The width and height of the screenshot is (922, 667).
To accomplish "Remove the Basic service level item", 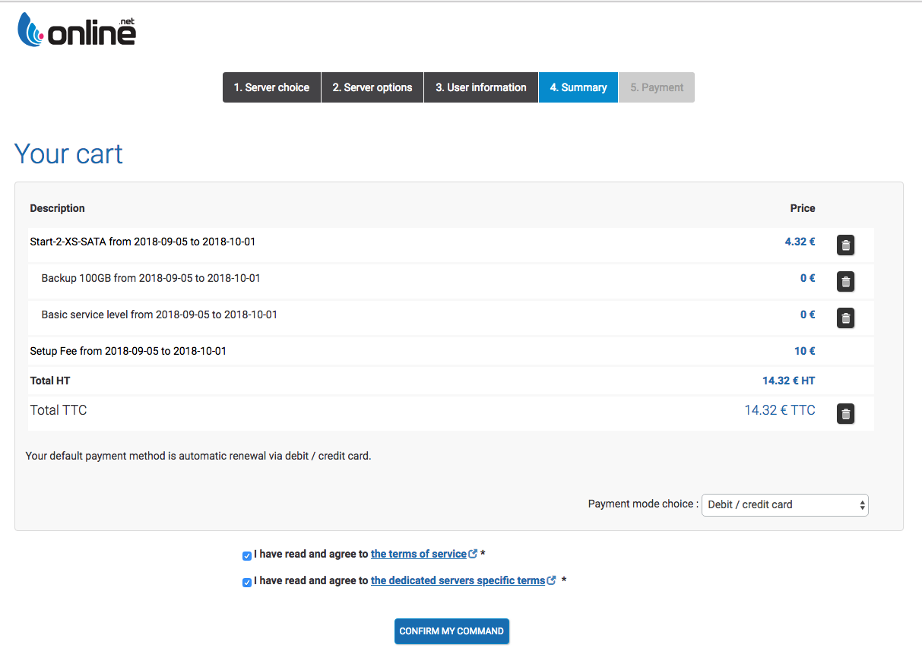I will [x=845, y=318].
